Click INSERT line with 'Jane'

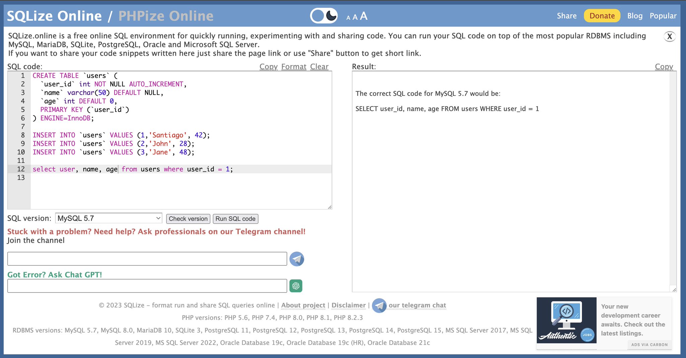114,152
